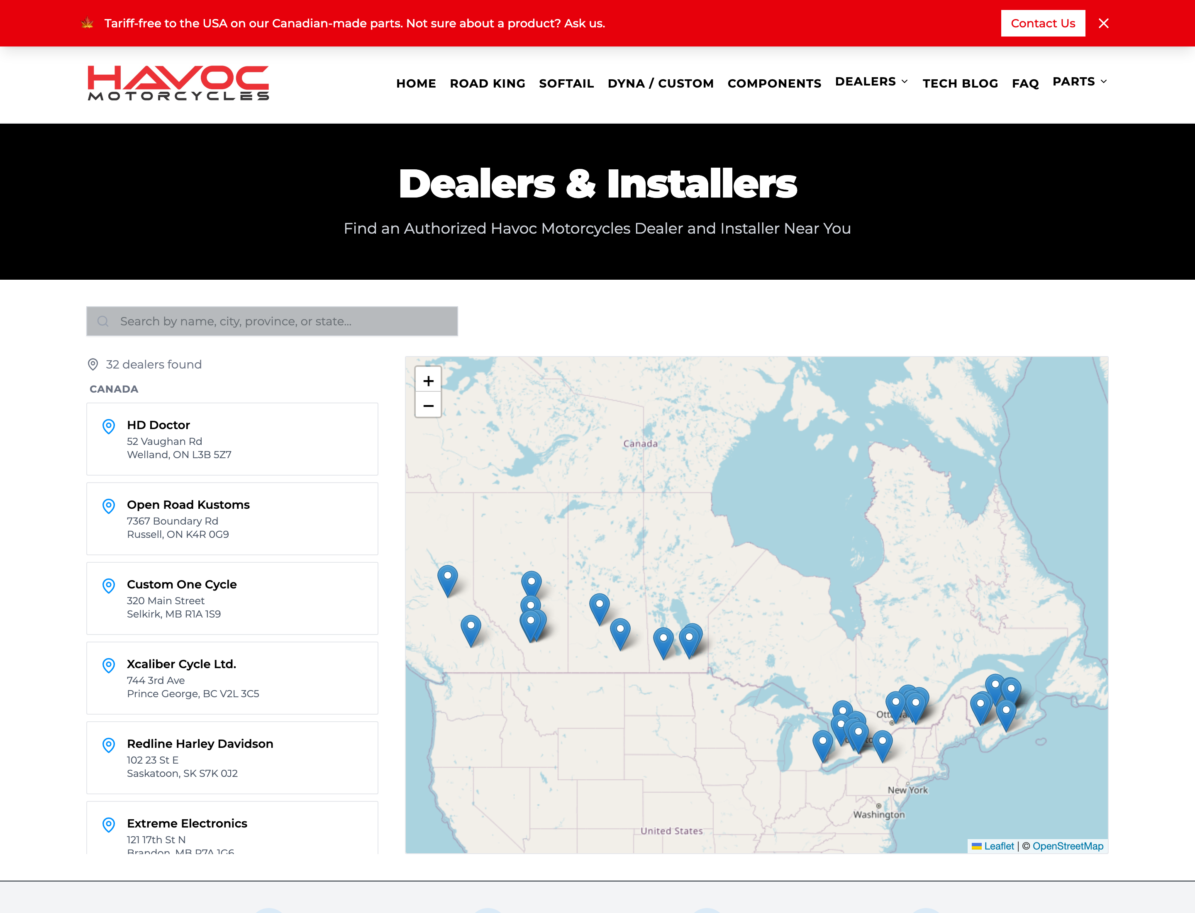Image resolution: width=1195 pixels, height=913 pixels.
Task: Click the maple leaf icon in banner
Action: 88,23
